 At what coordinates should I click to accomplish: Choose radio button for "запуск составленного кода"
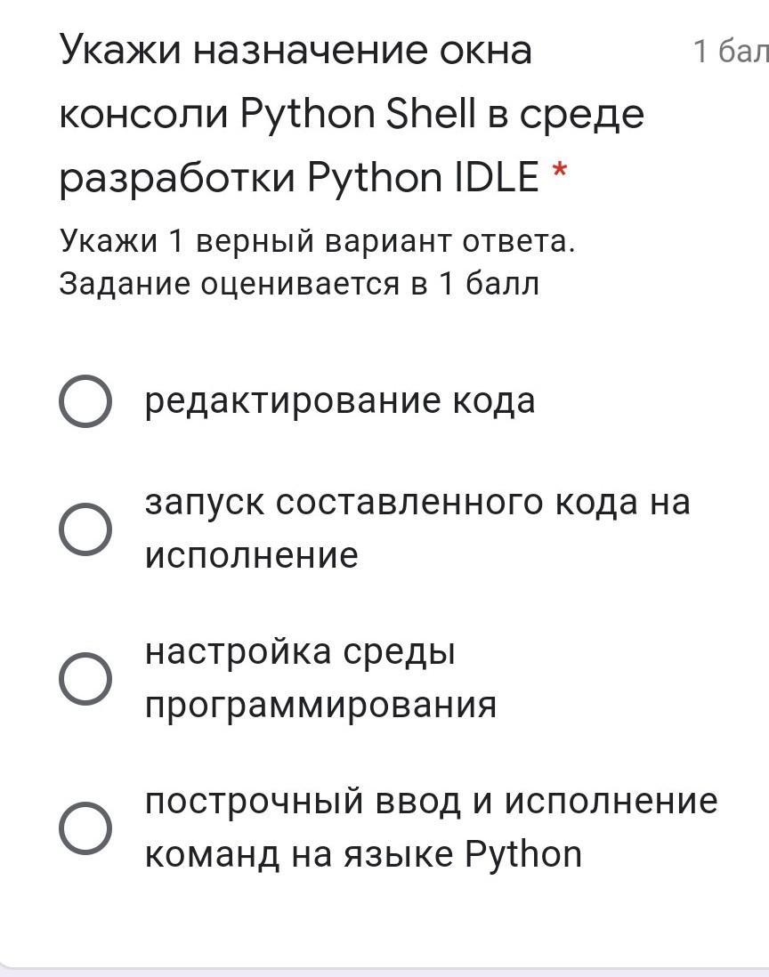point(85,529)
